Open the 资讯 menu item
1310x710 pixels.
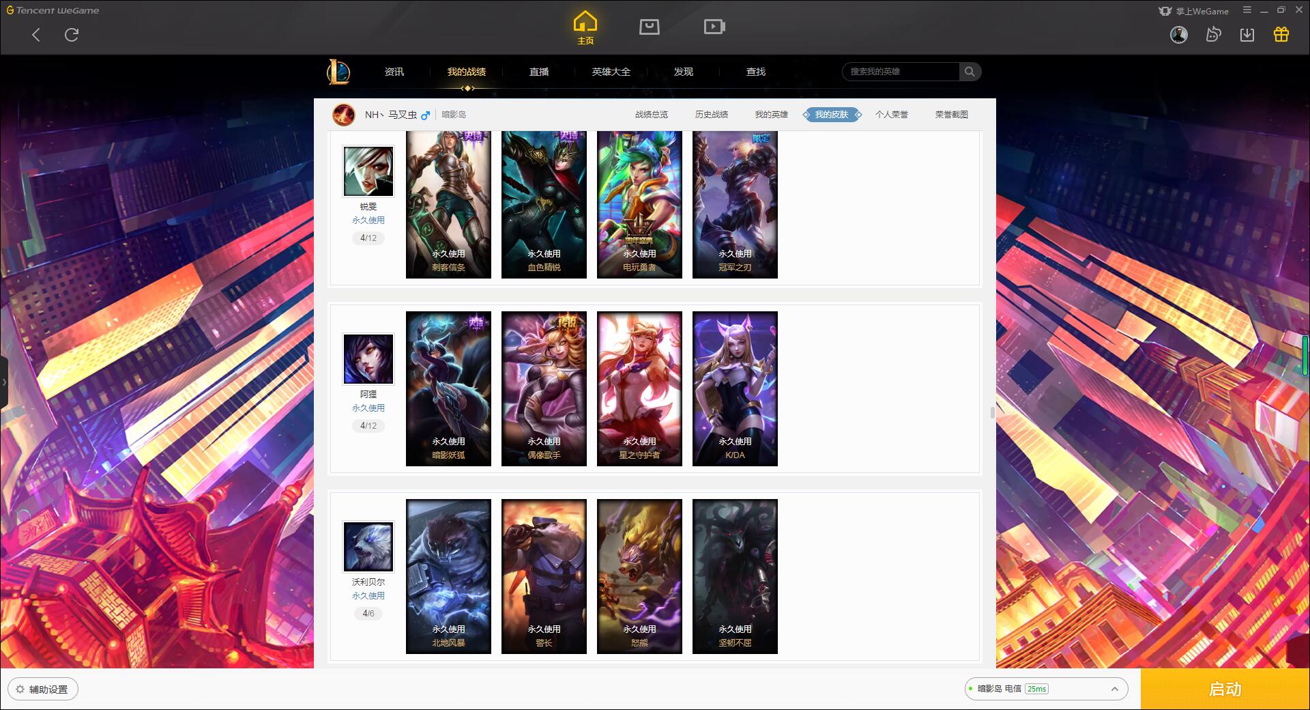click(394, 72)
